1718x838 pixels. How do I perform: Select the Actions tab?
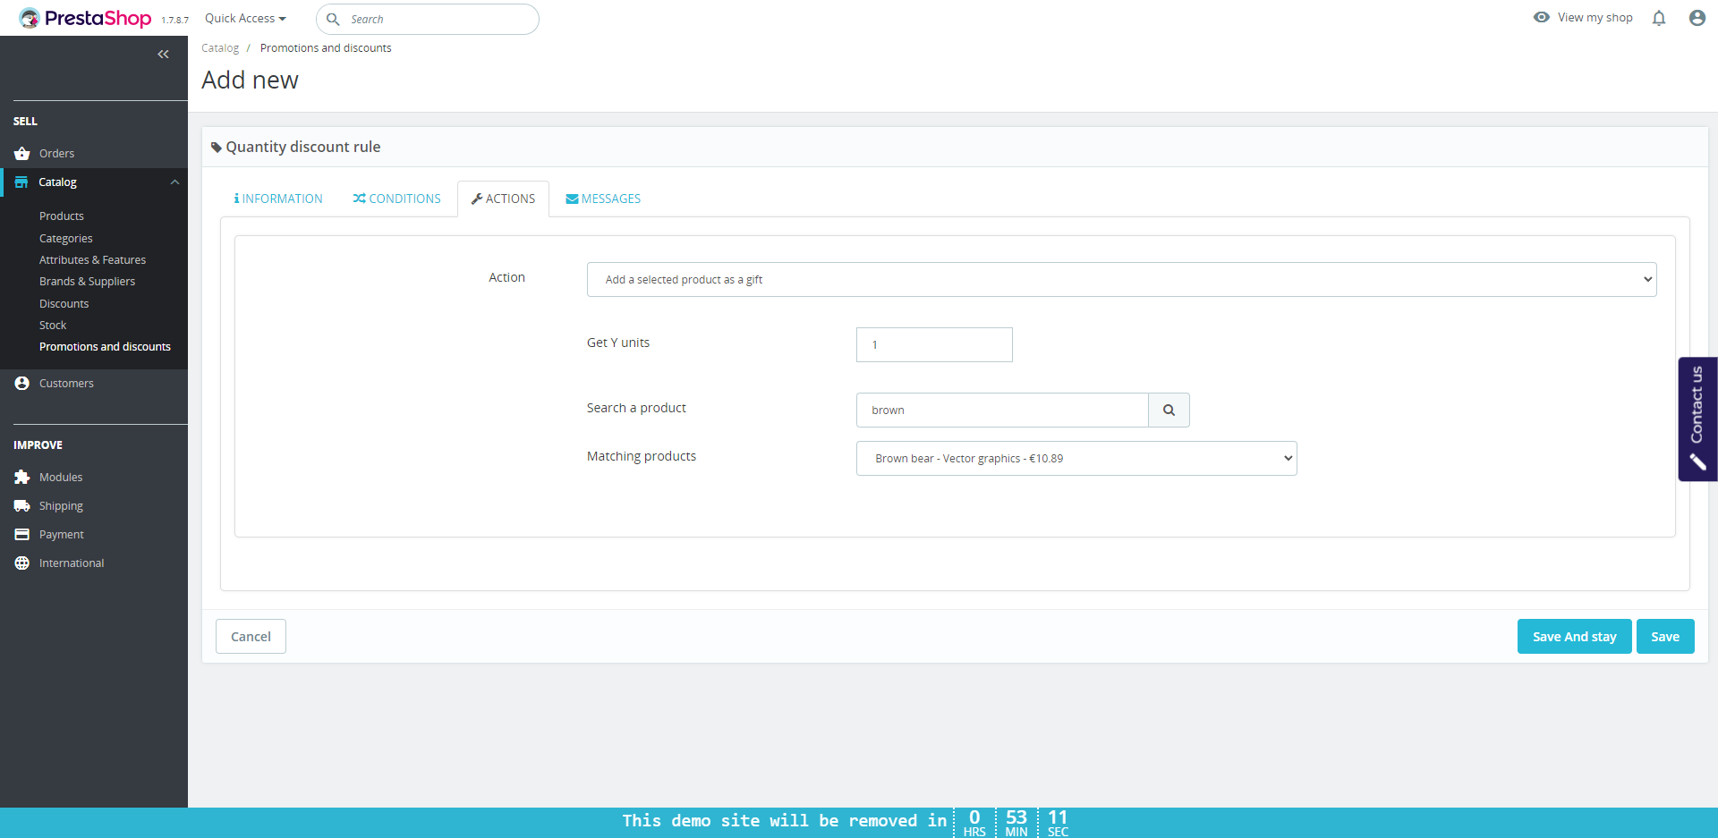(x=503, y=199)
